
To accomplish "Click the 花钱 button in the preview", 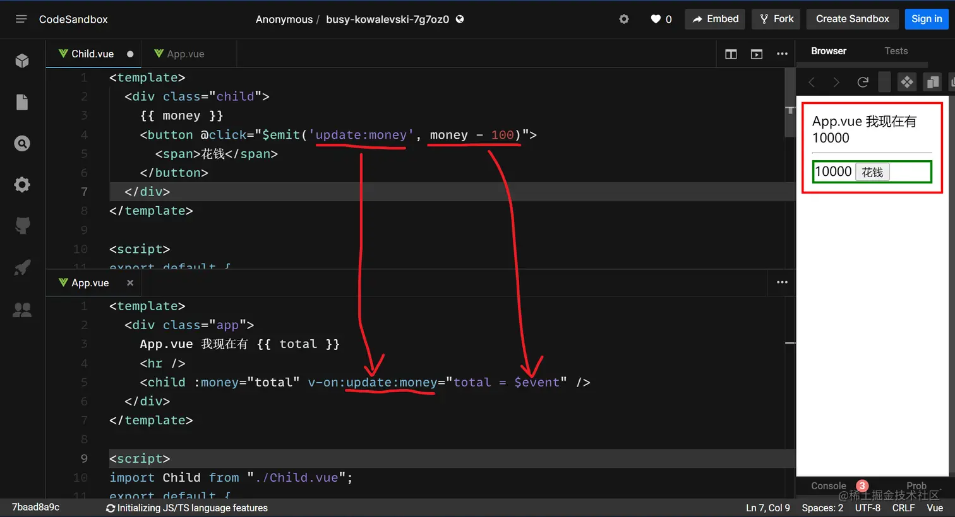I will [x=874, y=171].
